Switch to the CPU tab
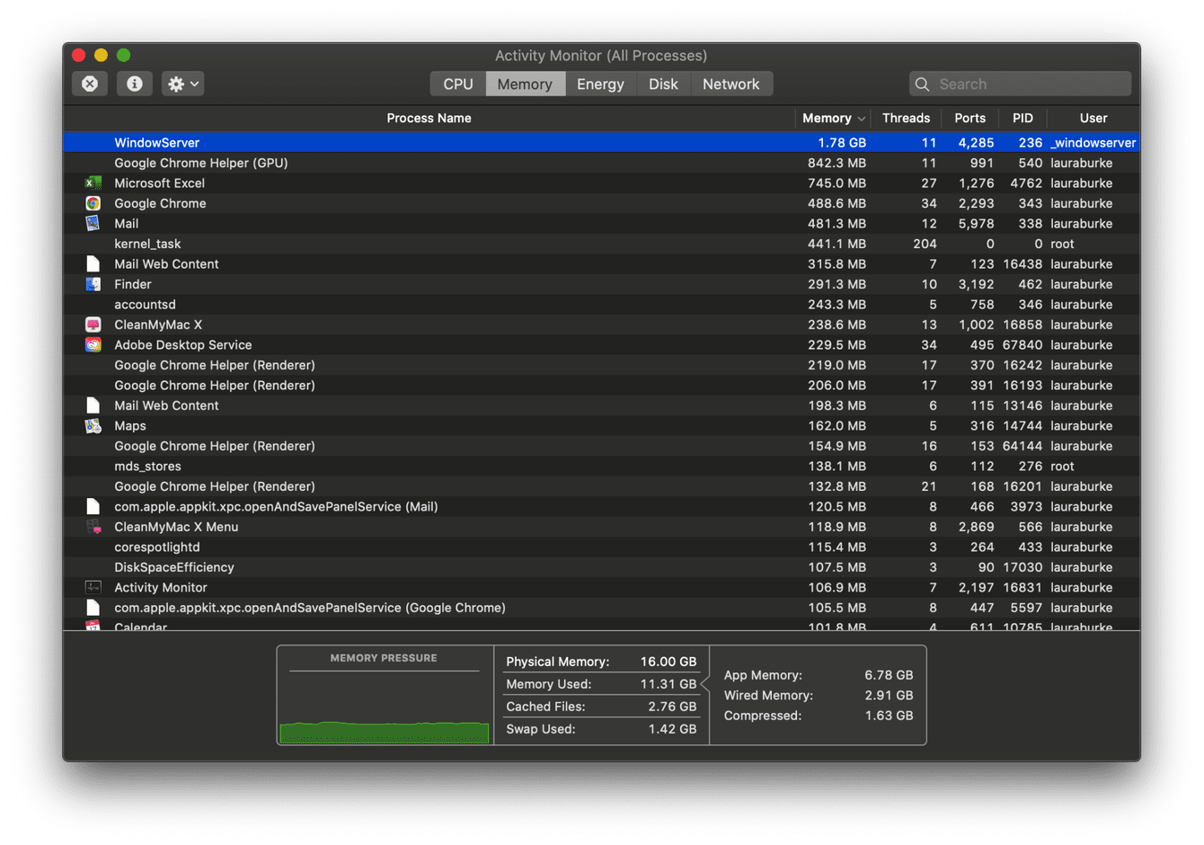The width and height of the screenshot is (1204, 845). pos(458,84)
